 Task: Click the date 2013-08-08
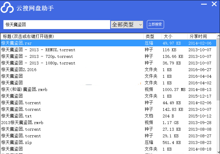(x=200, y=129)
